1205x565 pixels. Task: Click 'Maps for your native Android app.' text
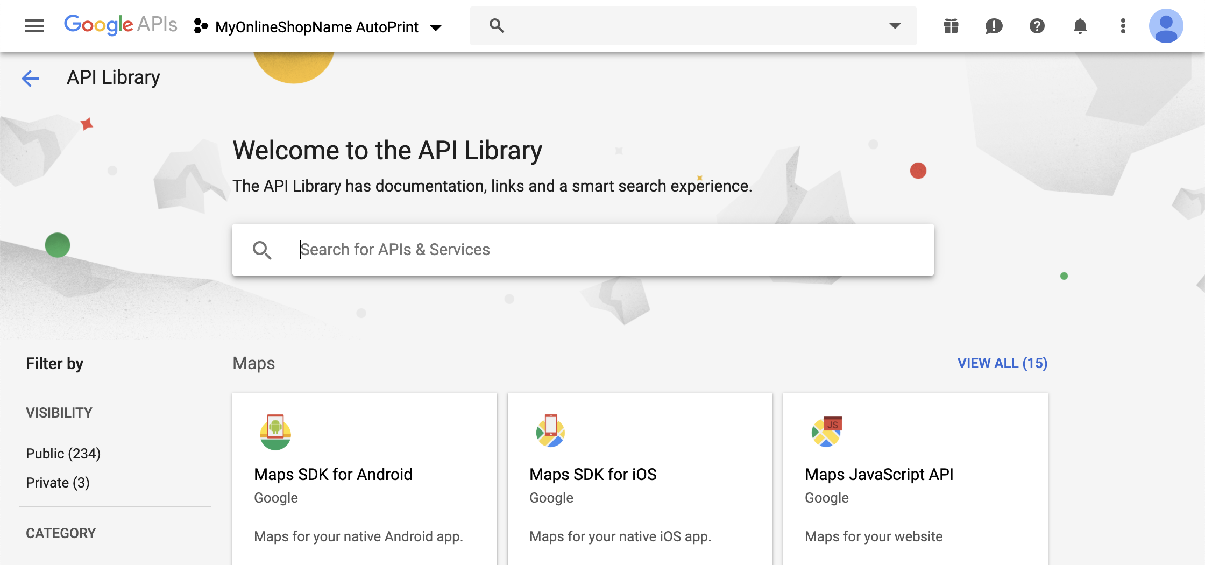(x=358, y=536)
